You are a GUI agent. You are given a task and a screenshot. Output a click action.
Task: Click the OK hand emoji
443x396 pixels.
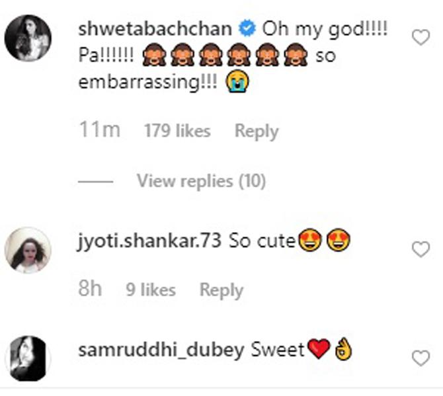pos(344,350)
